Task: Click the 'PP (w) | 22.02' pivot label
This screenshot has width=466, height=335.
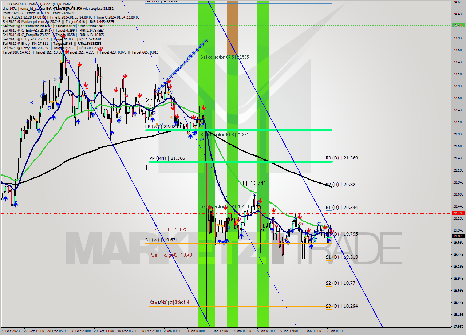Action: (x=161, y=126)
